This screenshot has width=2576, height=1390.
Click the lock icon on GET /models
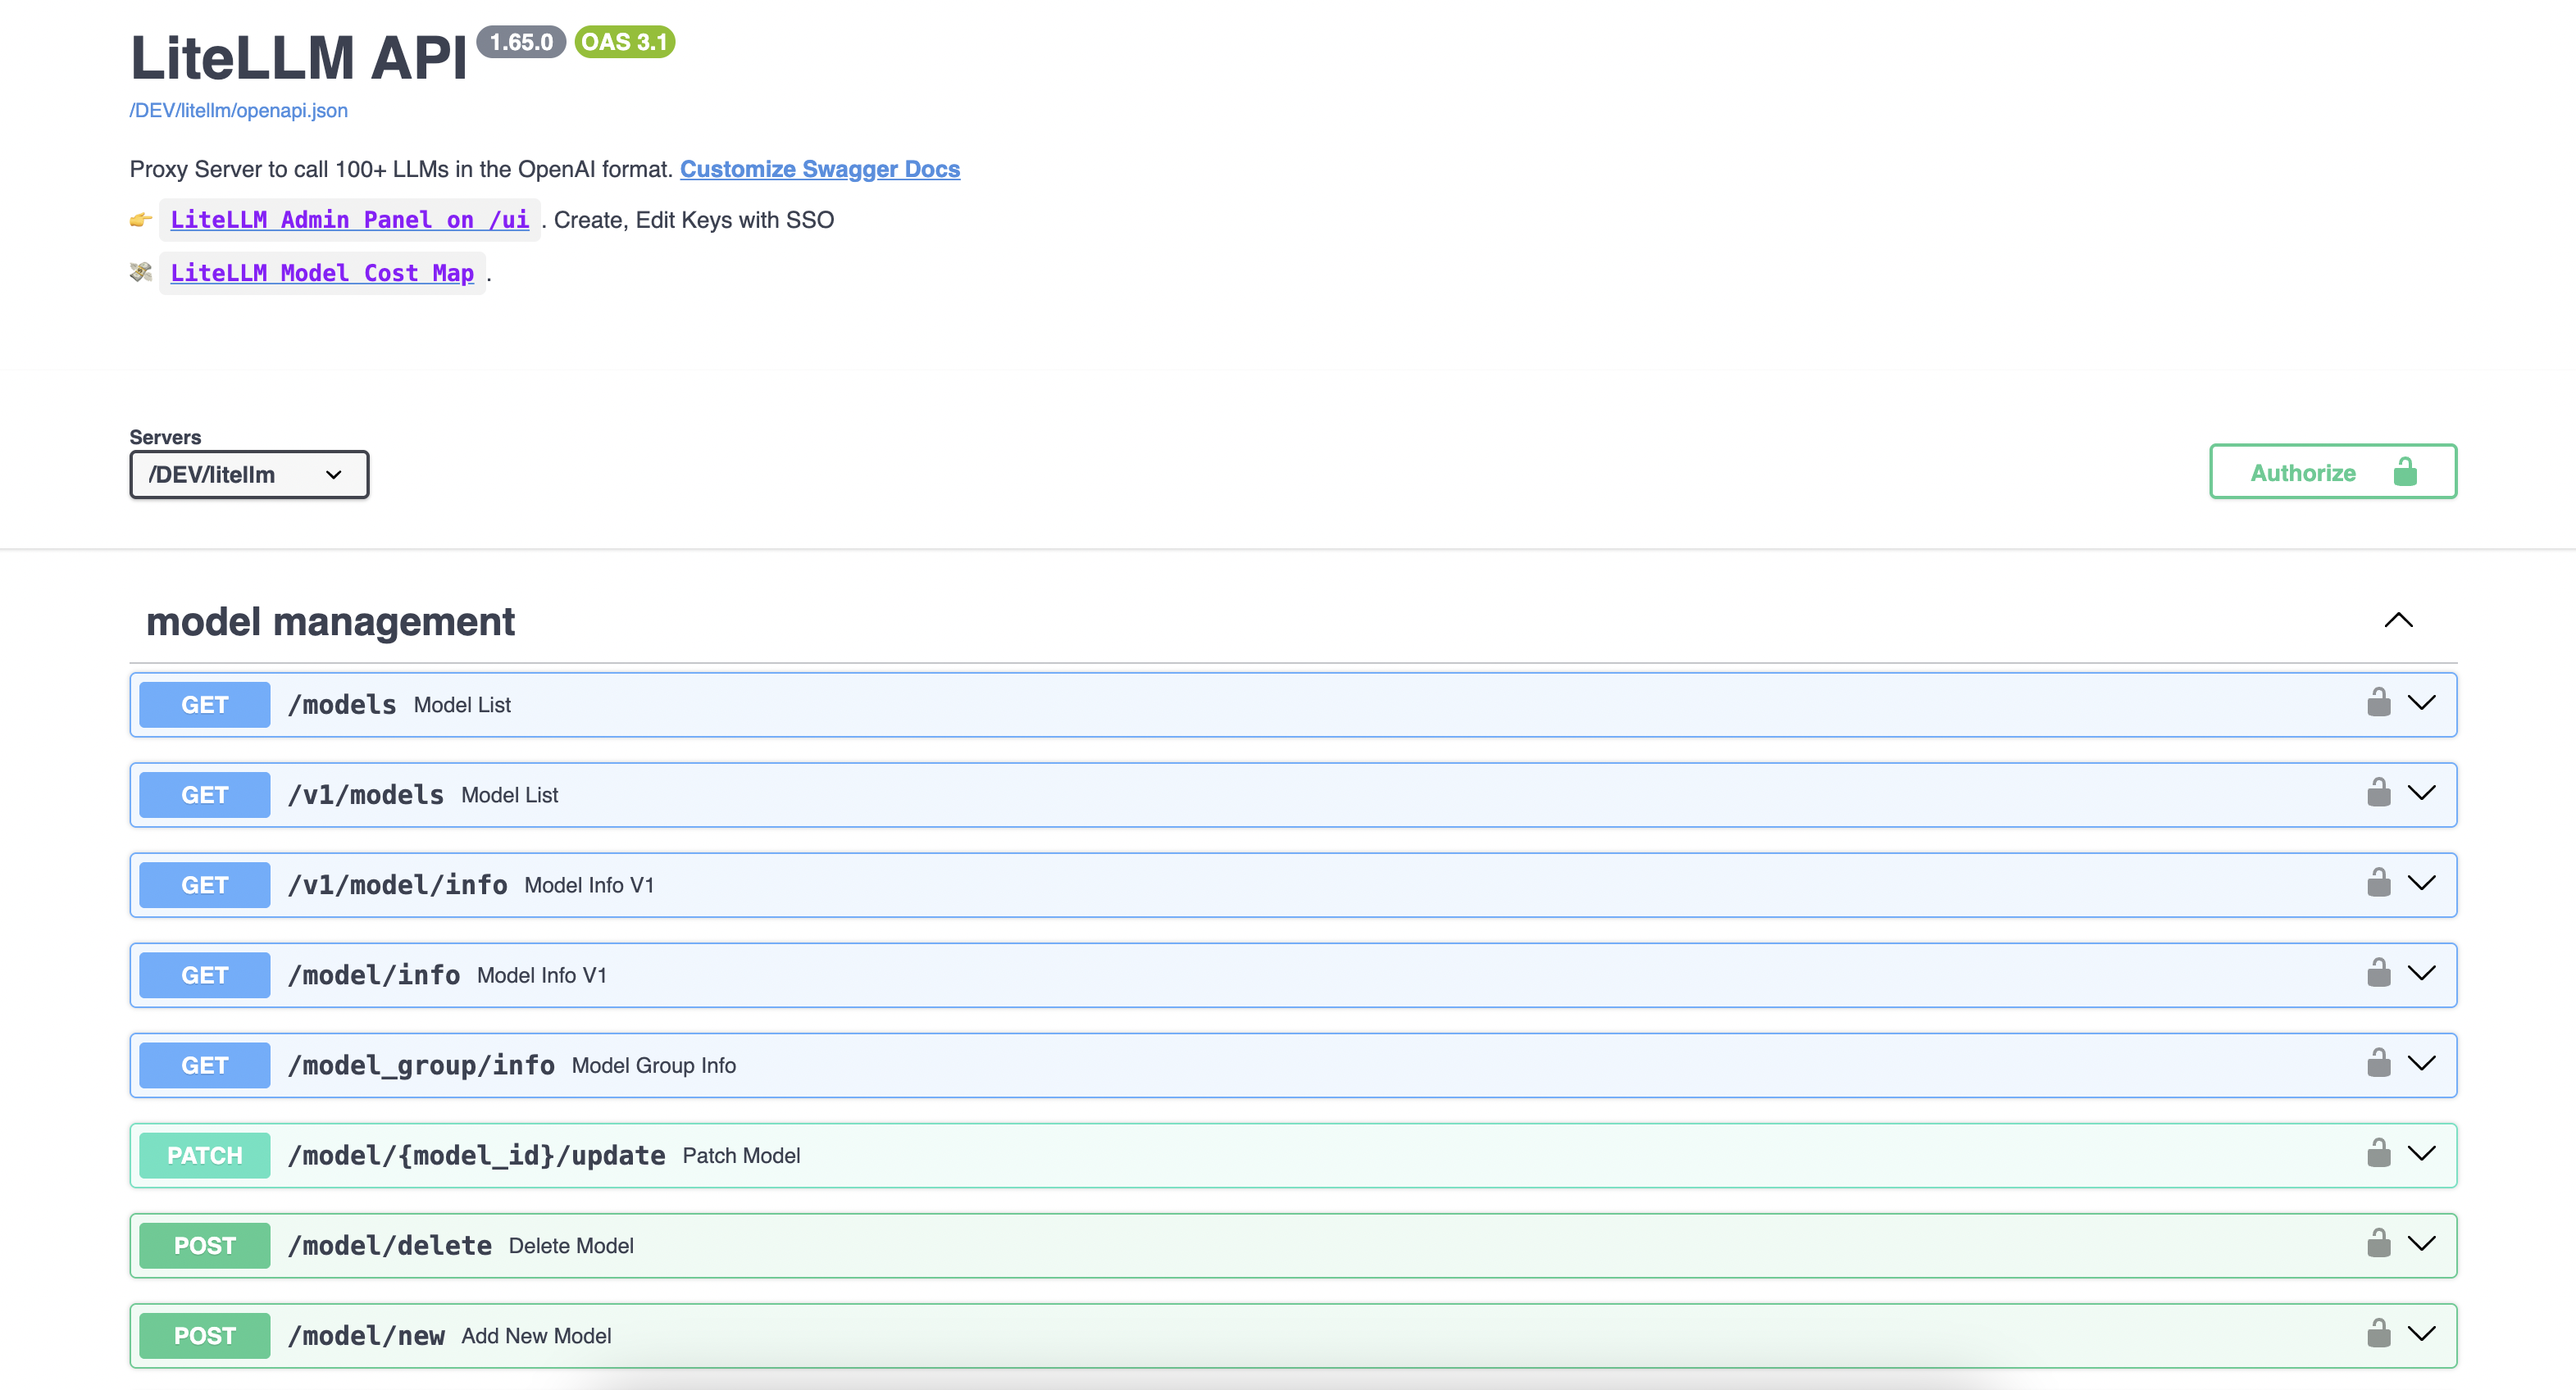(x=2378, y=703)
